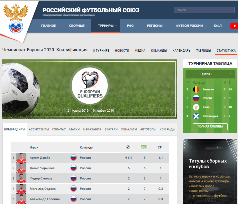This screenshot has width=238, height=204.
Task: Click Russia flag beside Артем Дзюба
Action: (x=73, y=158)
